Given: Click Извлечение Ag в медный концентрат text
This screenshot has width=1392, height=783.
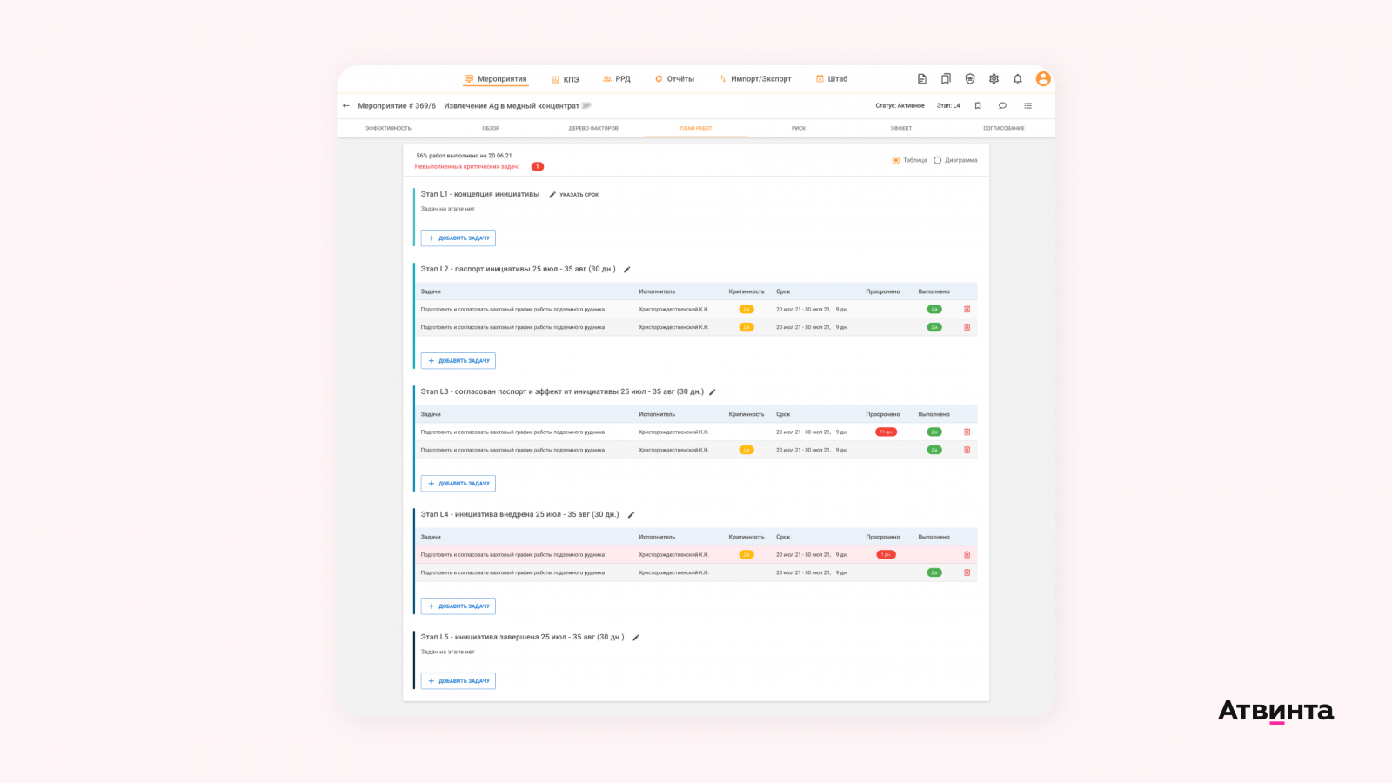Looking at the screenshot, I should (512, 106).
